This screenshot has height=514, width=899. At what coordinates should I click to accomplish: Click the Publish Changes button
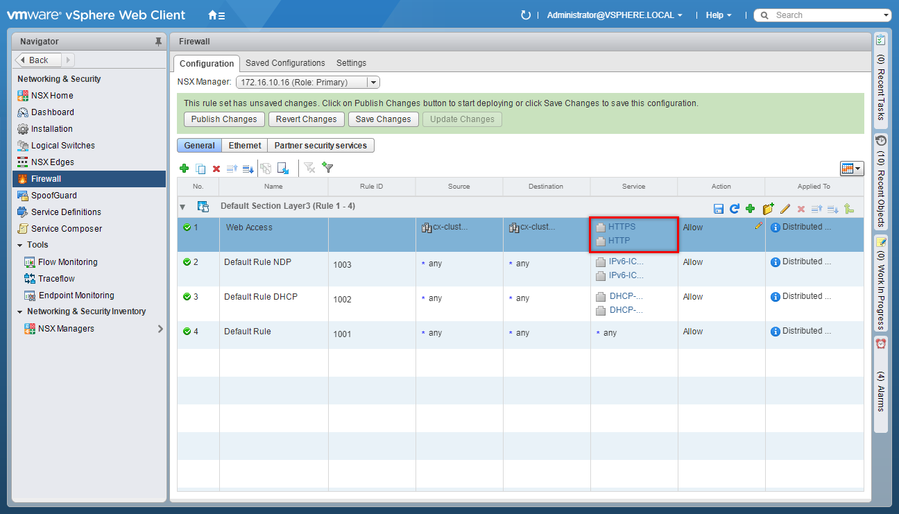coord(224,119)
